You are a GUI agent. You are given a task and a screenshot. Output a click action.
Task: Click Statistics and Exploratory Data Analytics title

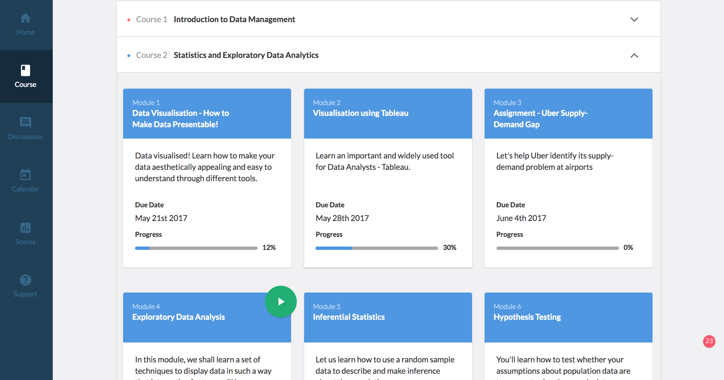pos(246,55)
